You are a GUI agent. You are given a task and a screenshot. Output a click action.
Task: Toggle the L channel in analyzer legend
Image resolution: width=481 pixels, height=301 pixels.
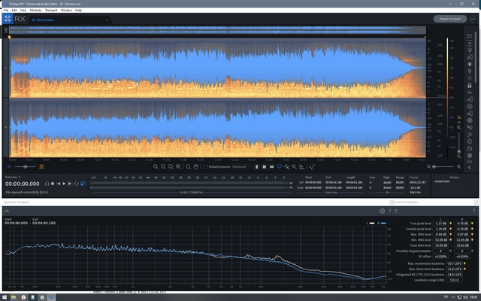pos(370,223)
